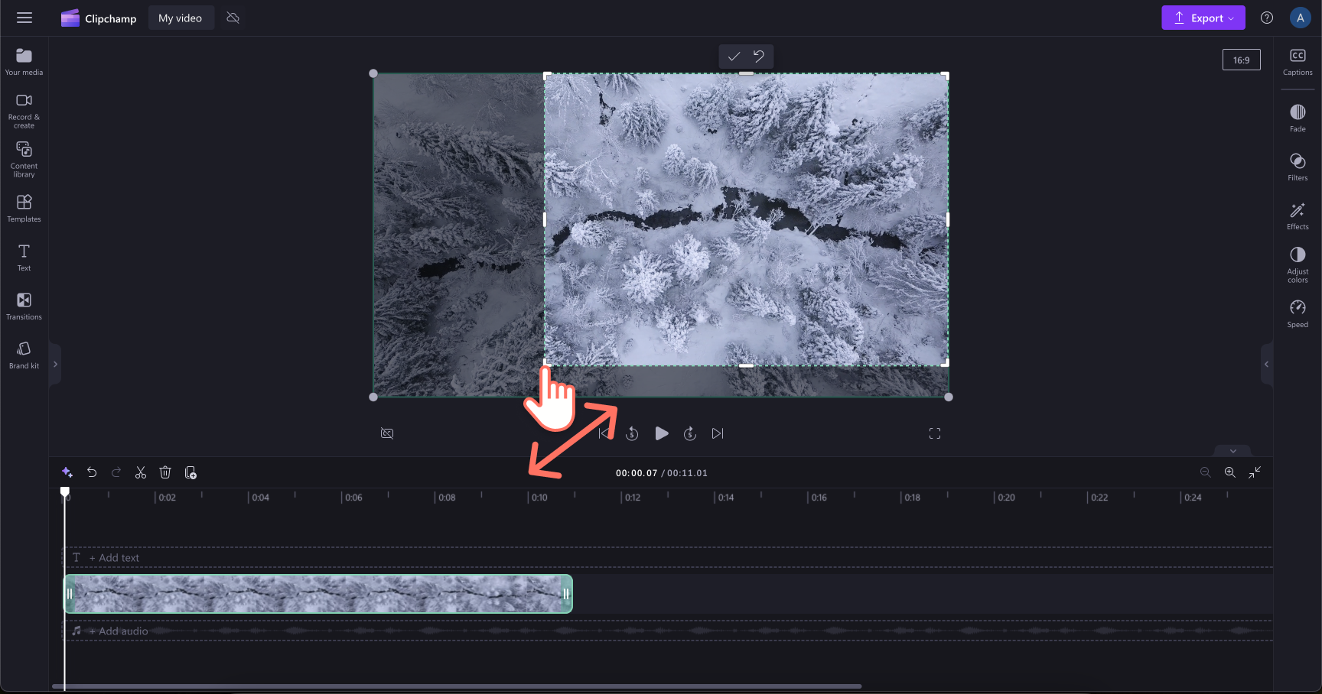
Task: Open Your media panel
Action: pyautogui.click(x=24, y=62)
